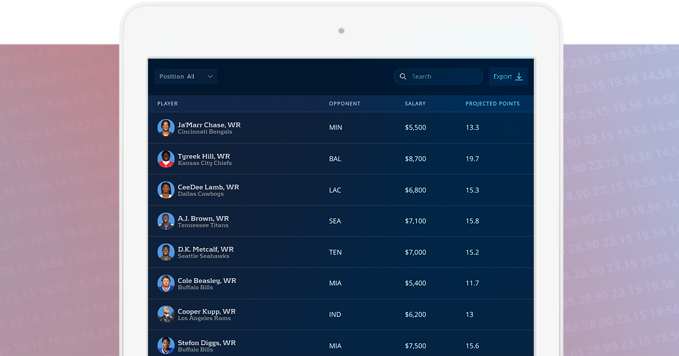Click the Dallas Cowboys team label
The width and height of the screenshot is (679, 356).
pos(200,194)
